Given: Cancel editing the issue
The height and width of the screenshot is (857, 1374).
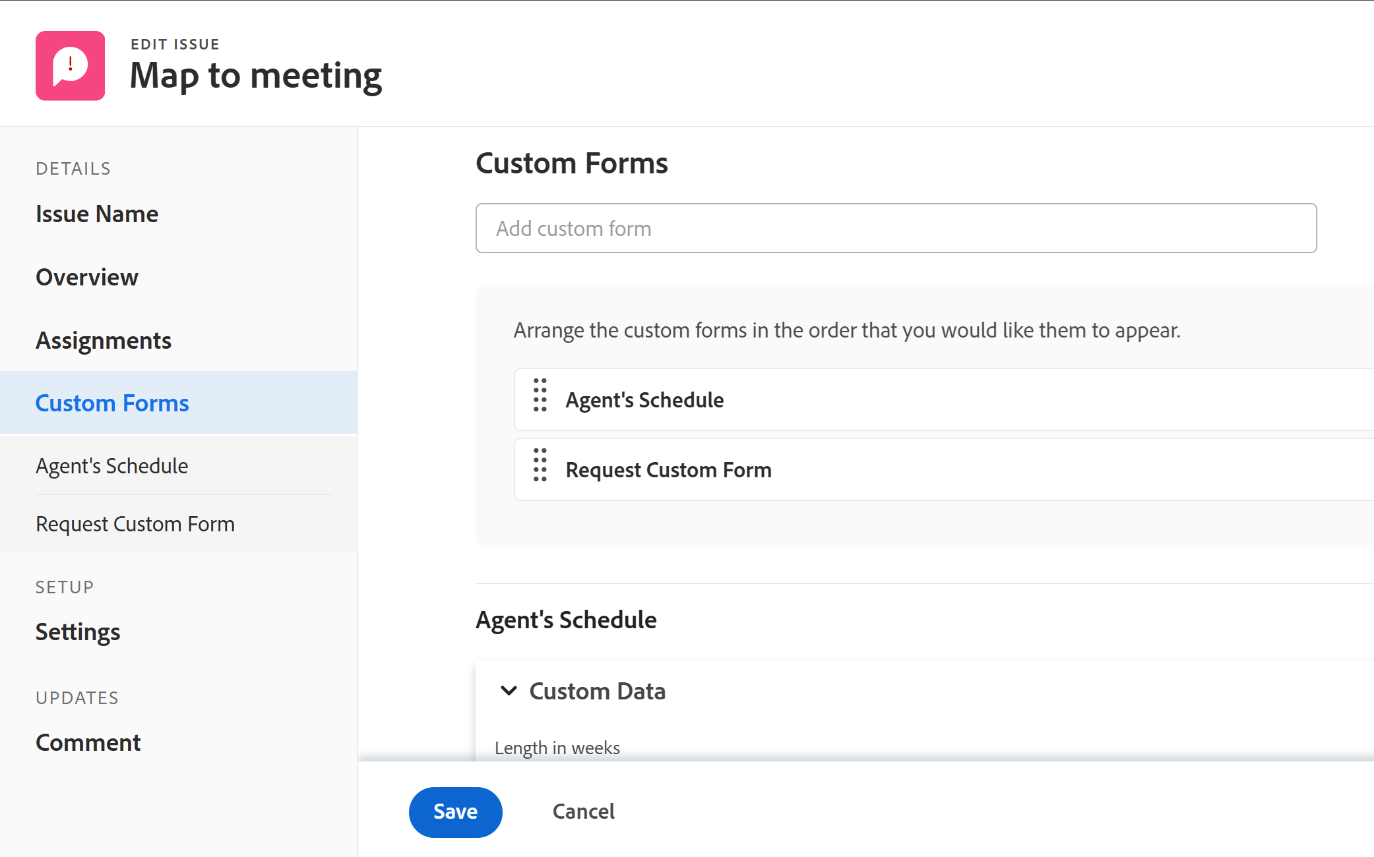Looking at the screenshot, I should coord(583,812).
